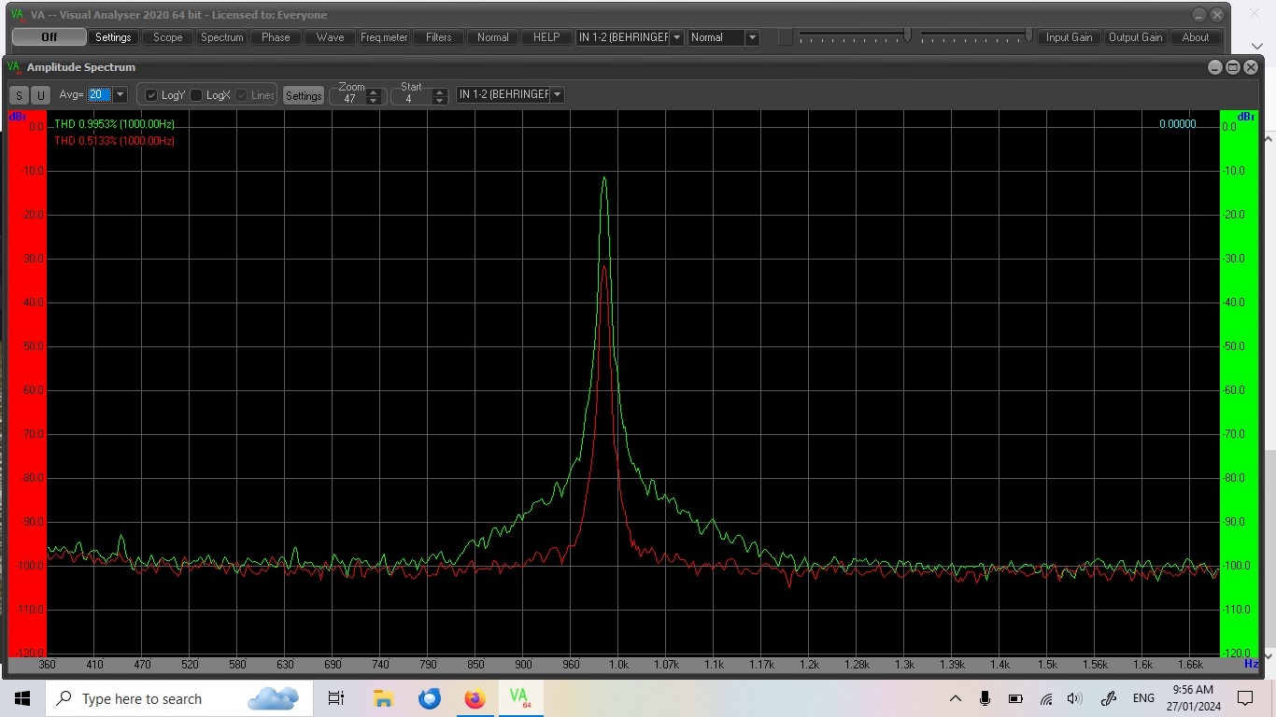Toggle the LogY checkbox
Viewport: 1276px width, 717px height.
[x=151, y=95]
